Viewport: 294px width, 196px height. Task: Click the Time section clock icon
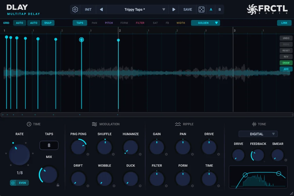29,124
